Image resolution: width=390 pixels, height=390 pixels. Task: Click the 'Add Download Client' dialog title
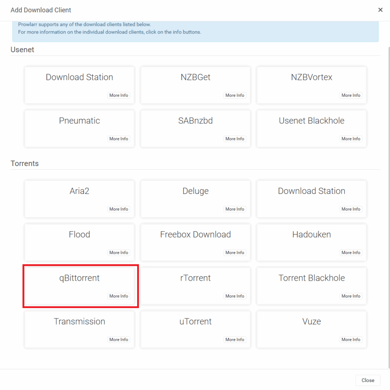[41, 10]
